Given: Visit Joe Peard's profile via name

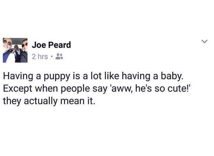Looking at the screenshot, I should pyautogui.click(x=51, y=45).
